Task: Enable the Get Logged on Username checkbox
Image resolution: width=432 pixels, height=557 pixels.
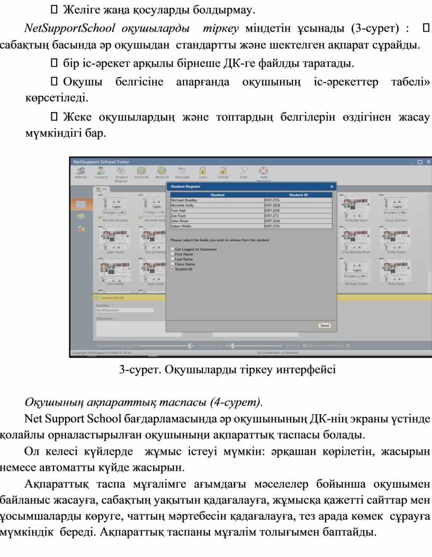Action: [x=173, y=249]
